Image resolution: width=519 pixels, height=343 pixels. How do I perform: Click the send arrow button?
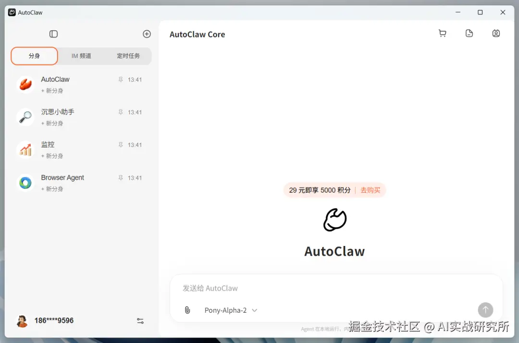click(485, 310)
